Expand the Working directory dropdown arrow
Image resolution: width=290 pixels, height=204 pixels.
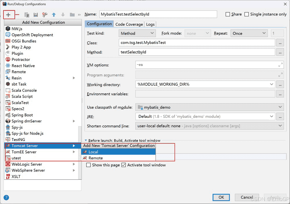(271, 84)
